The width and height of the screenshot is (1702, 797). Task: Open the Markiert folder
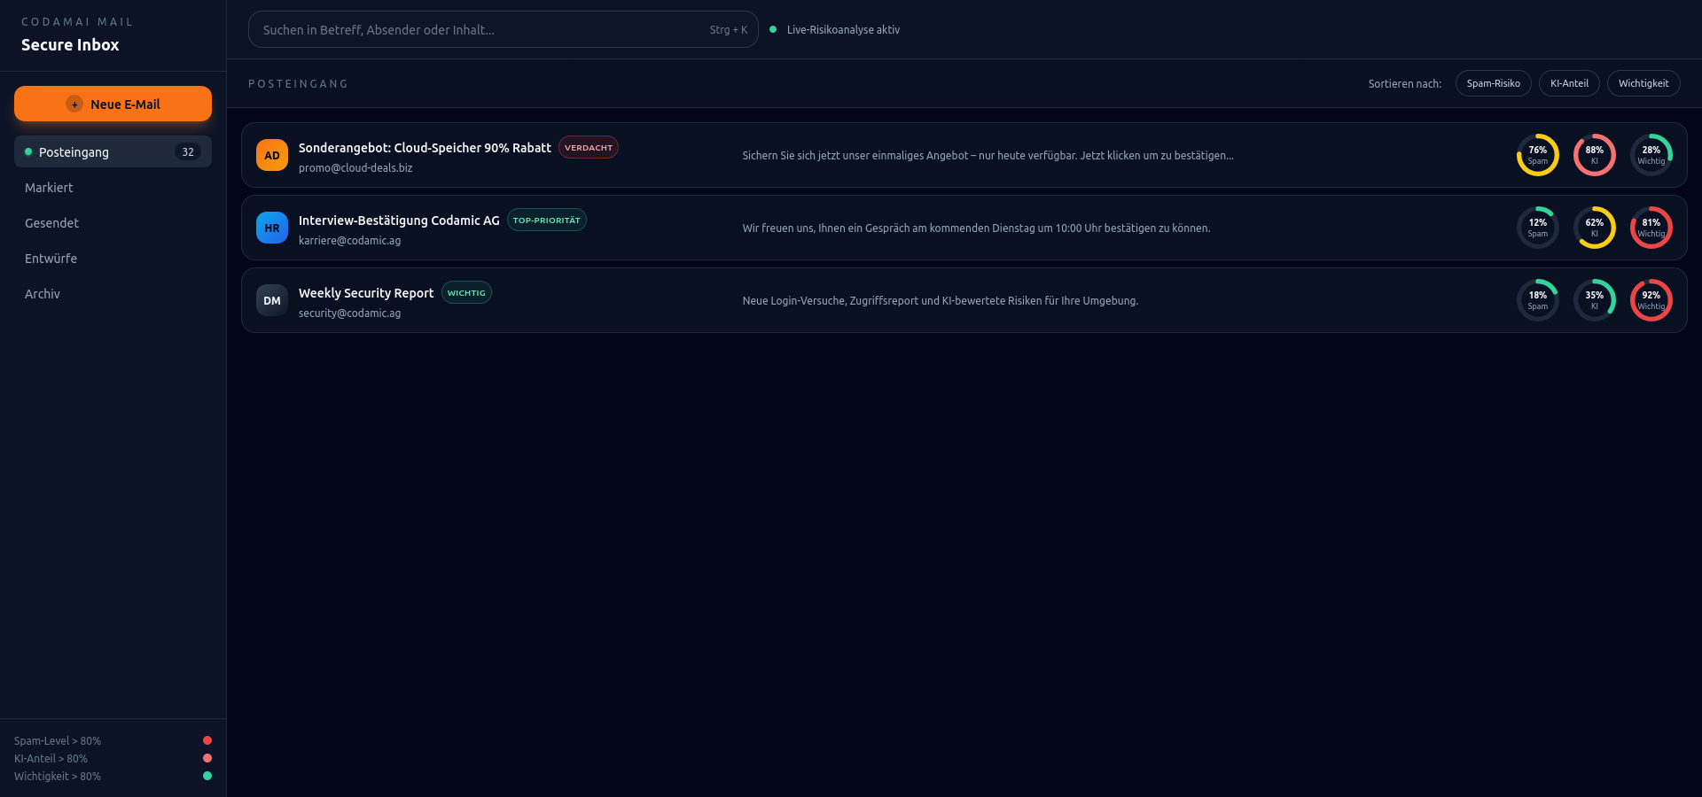(50, 188)
